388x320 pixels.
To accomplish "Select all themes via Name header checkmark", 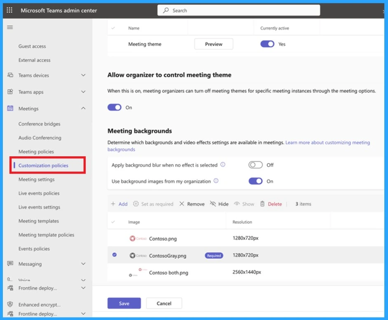I will coord(113,28).
